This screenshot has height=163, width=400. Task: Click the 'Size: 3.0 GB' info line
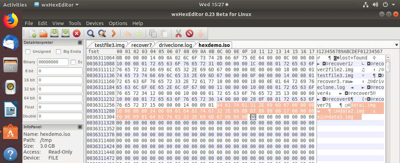pos(39,146)
